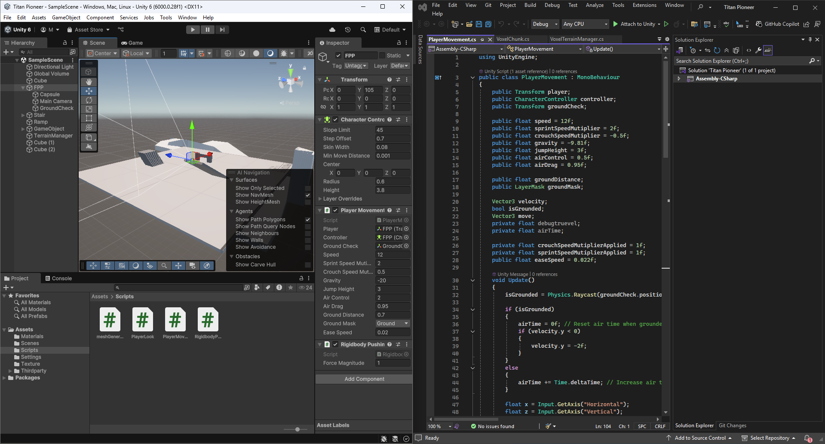This screenshot has height=444, width=825.
Task: Click the Unity Pause button
Action: pyautogui.click(x=207, y=30)
